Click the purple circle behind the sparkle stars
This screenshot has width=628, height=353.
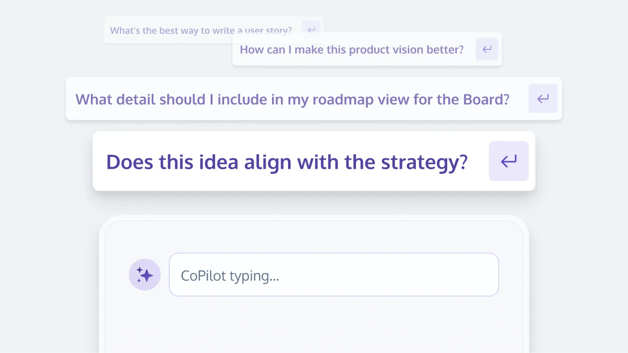(x=145, y=275)
